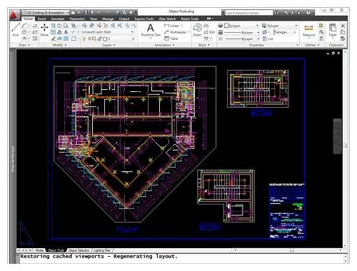
Task: Click the List properties tool
Action: pos(268,39)
